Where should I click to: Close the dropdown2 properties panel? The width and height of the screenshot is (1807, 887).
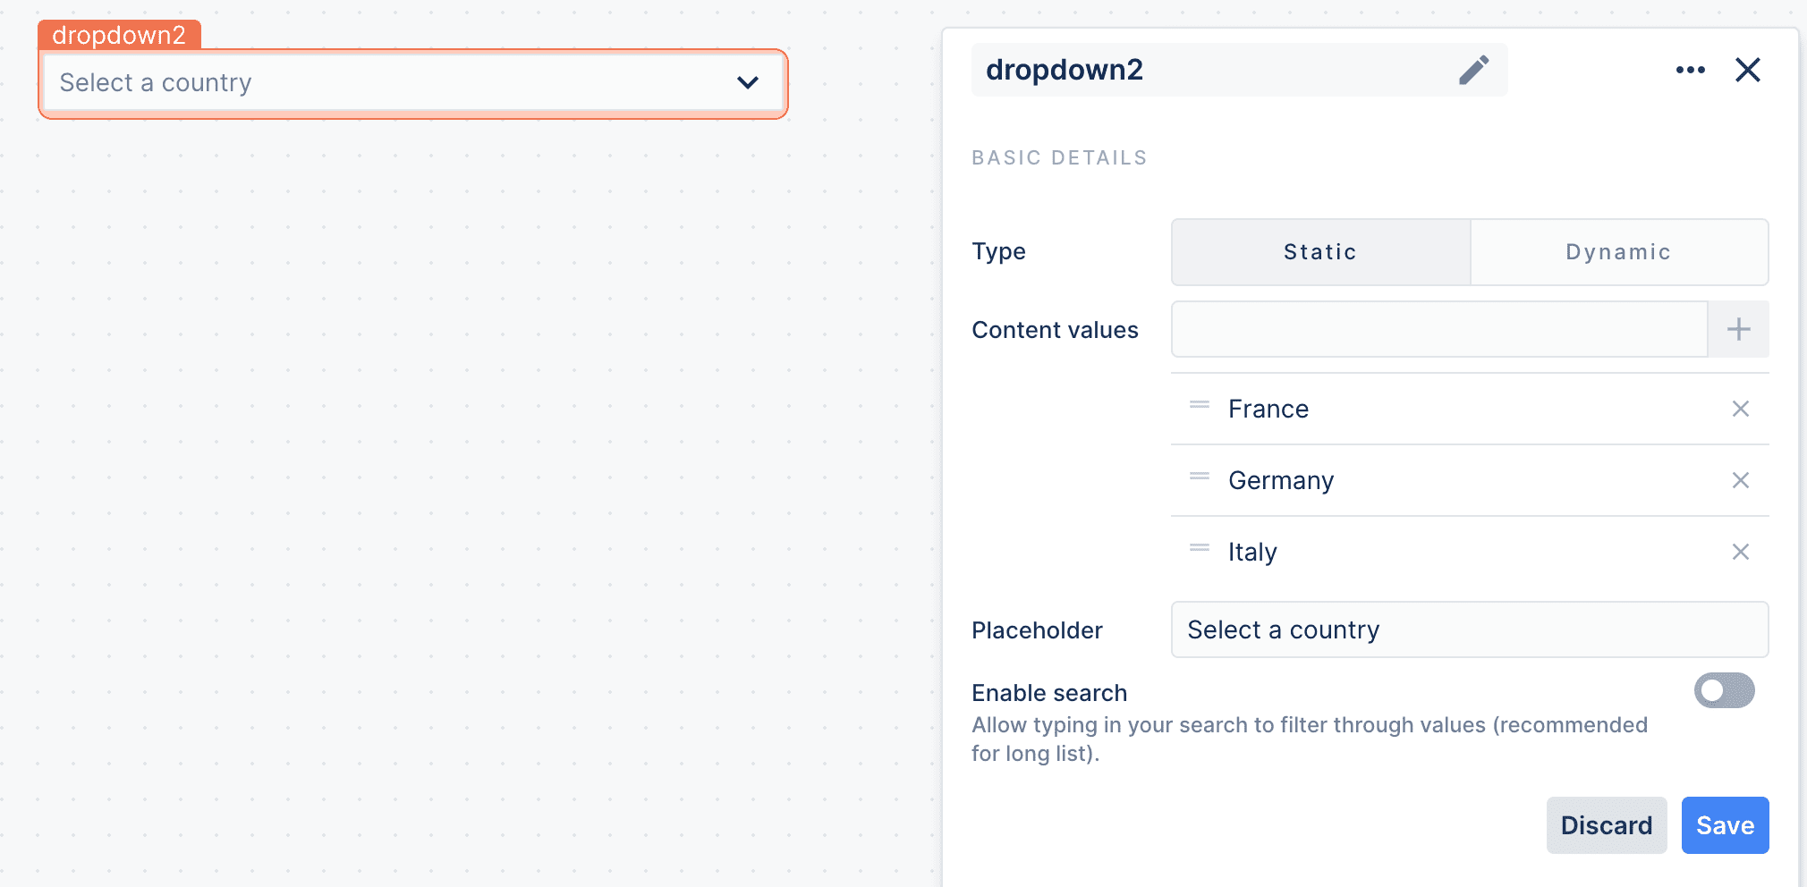click(1747, 70)
